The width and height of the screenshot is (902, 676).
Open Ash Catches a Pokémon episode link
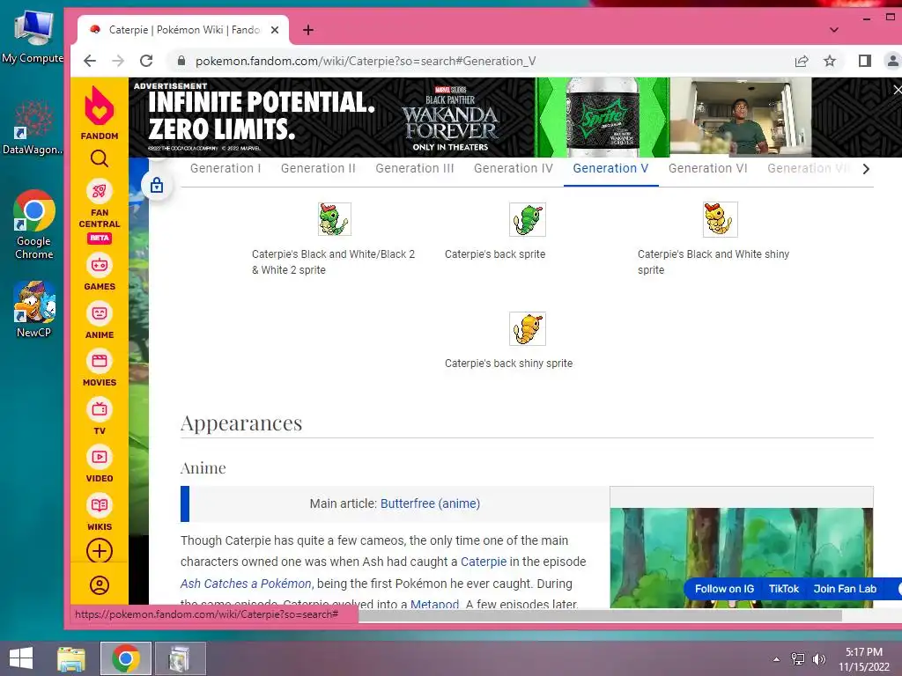point(246,584)
